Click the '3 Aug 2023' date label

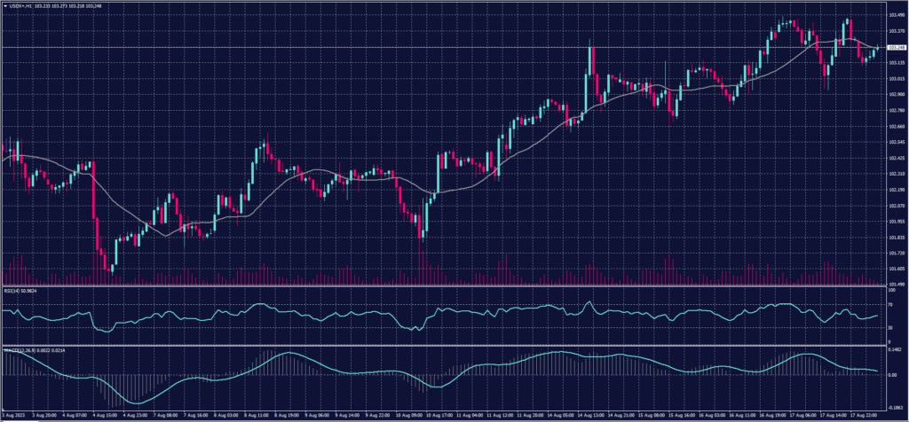[13, 413]
